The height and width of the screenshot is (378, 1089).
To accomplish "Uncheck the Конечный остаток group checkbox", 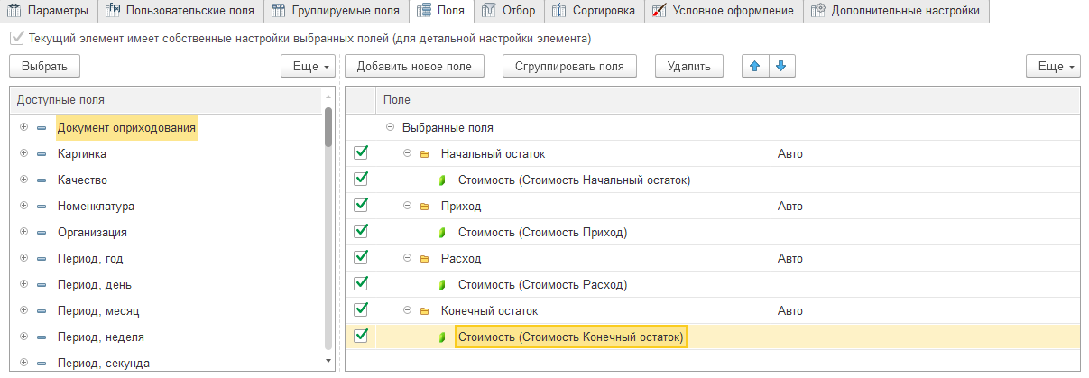I will (x=361, y=310).
